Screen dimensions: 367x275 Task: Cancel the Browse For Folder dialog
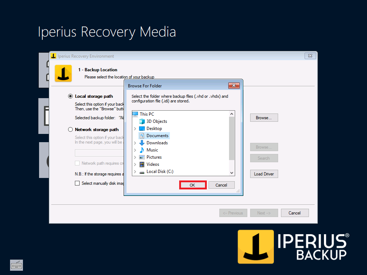(221, 185)
